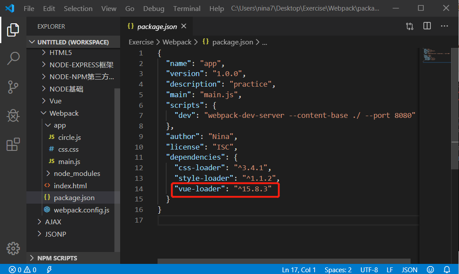Image resolution: width=459 pixels, height=274 pixels.
Task: Click the webpack cube icon of webpack.config.js
Action: click(x=47, y=209)
